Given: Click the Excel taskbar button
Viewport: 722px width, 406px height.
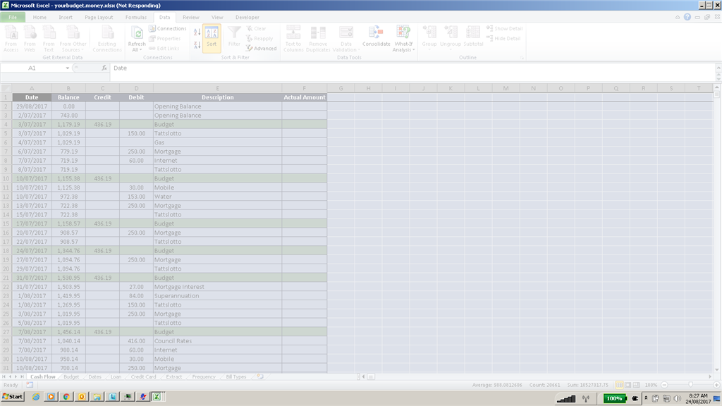Looking at the screenshot, I should 157,397.
